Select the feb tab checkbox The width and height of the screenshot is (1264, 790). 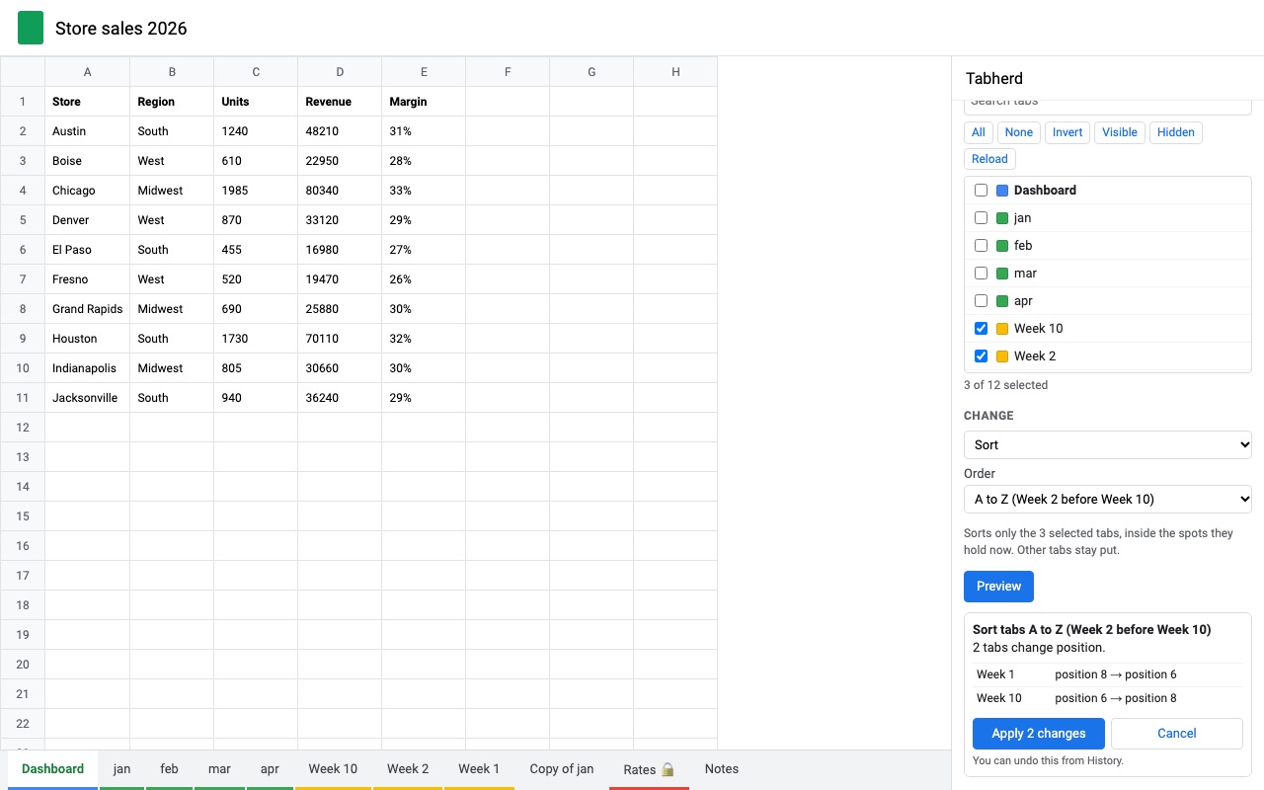tap(981, 246)
